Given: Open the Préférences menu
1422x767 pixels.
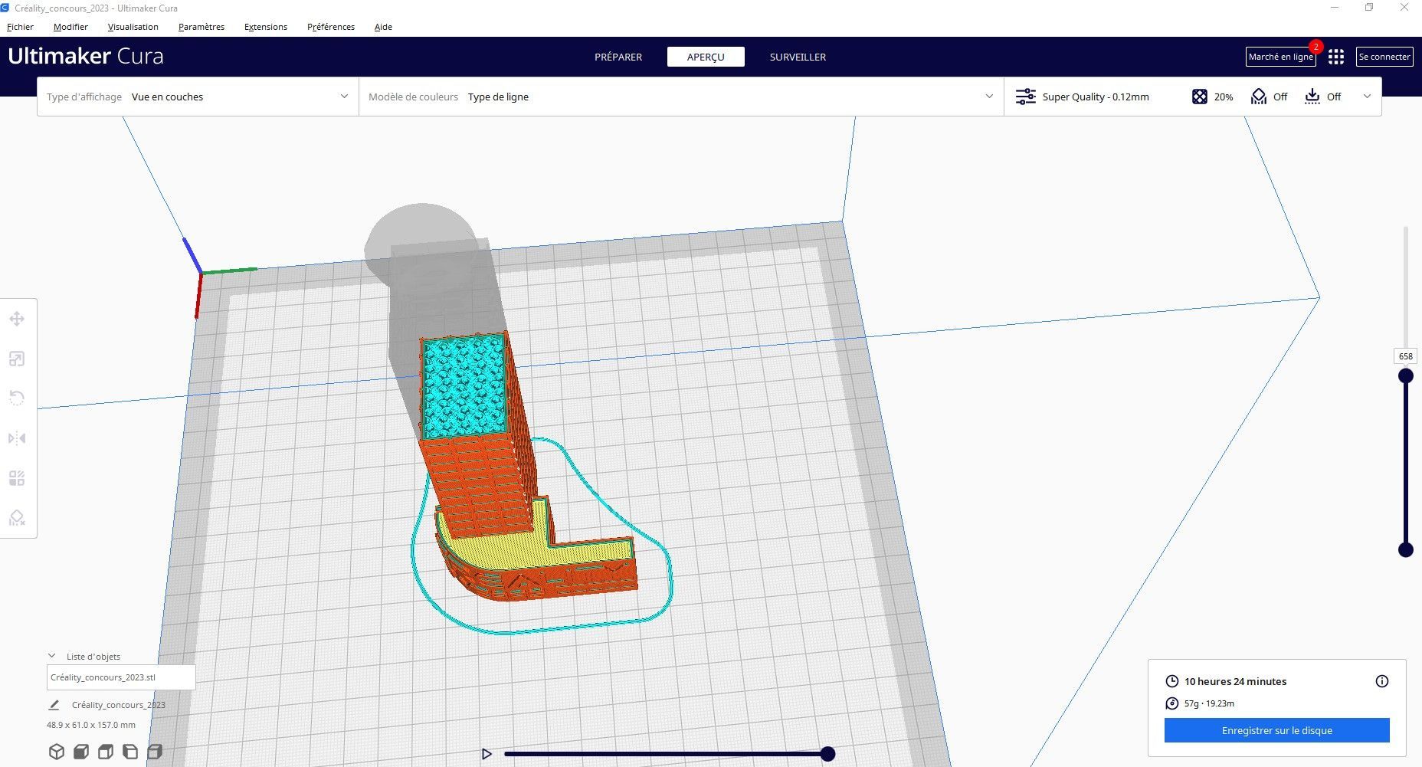Looking at the screenshot, I should click(x=331, y=27).
